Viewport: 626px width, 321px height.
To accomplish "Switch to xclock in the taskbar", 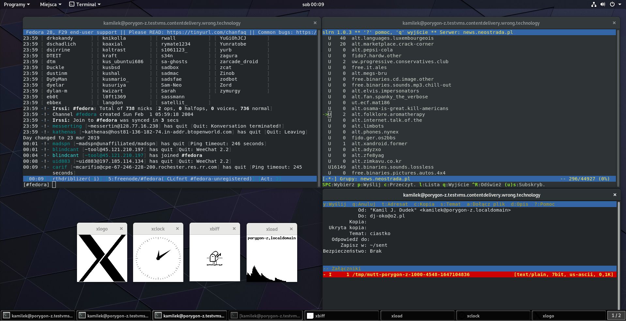I will 493,316.
